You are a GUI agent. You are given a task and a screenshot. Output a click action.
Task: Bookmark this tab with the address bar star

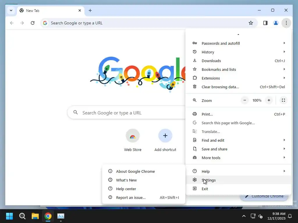[x=251, y=23]
